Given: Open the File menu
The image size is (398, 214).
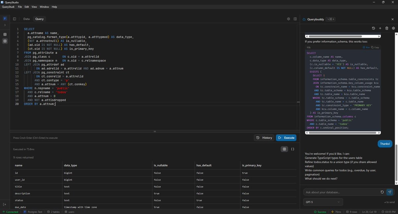Looking at the screenshot, I should coord(20,7).
